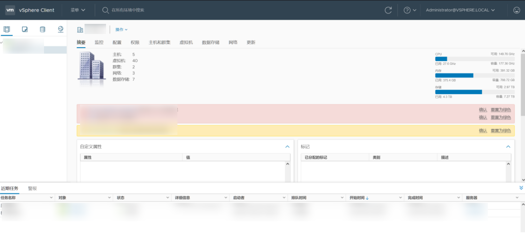The width and height of the screenshot is (525, 234).
Task: Open the Storage inventory view icon
Action: pos(43,29)
